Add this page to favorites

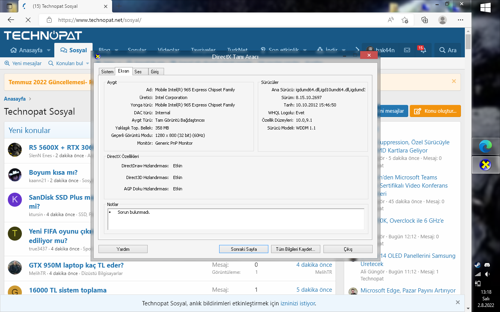[405, 20]
